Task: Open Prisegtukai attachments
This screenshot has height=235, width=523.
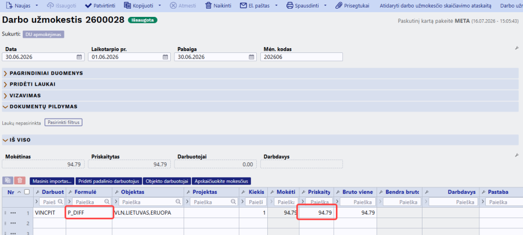Action: 352,6
